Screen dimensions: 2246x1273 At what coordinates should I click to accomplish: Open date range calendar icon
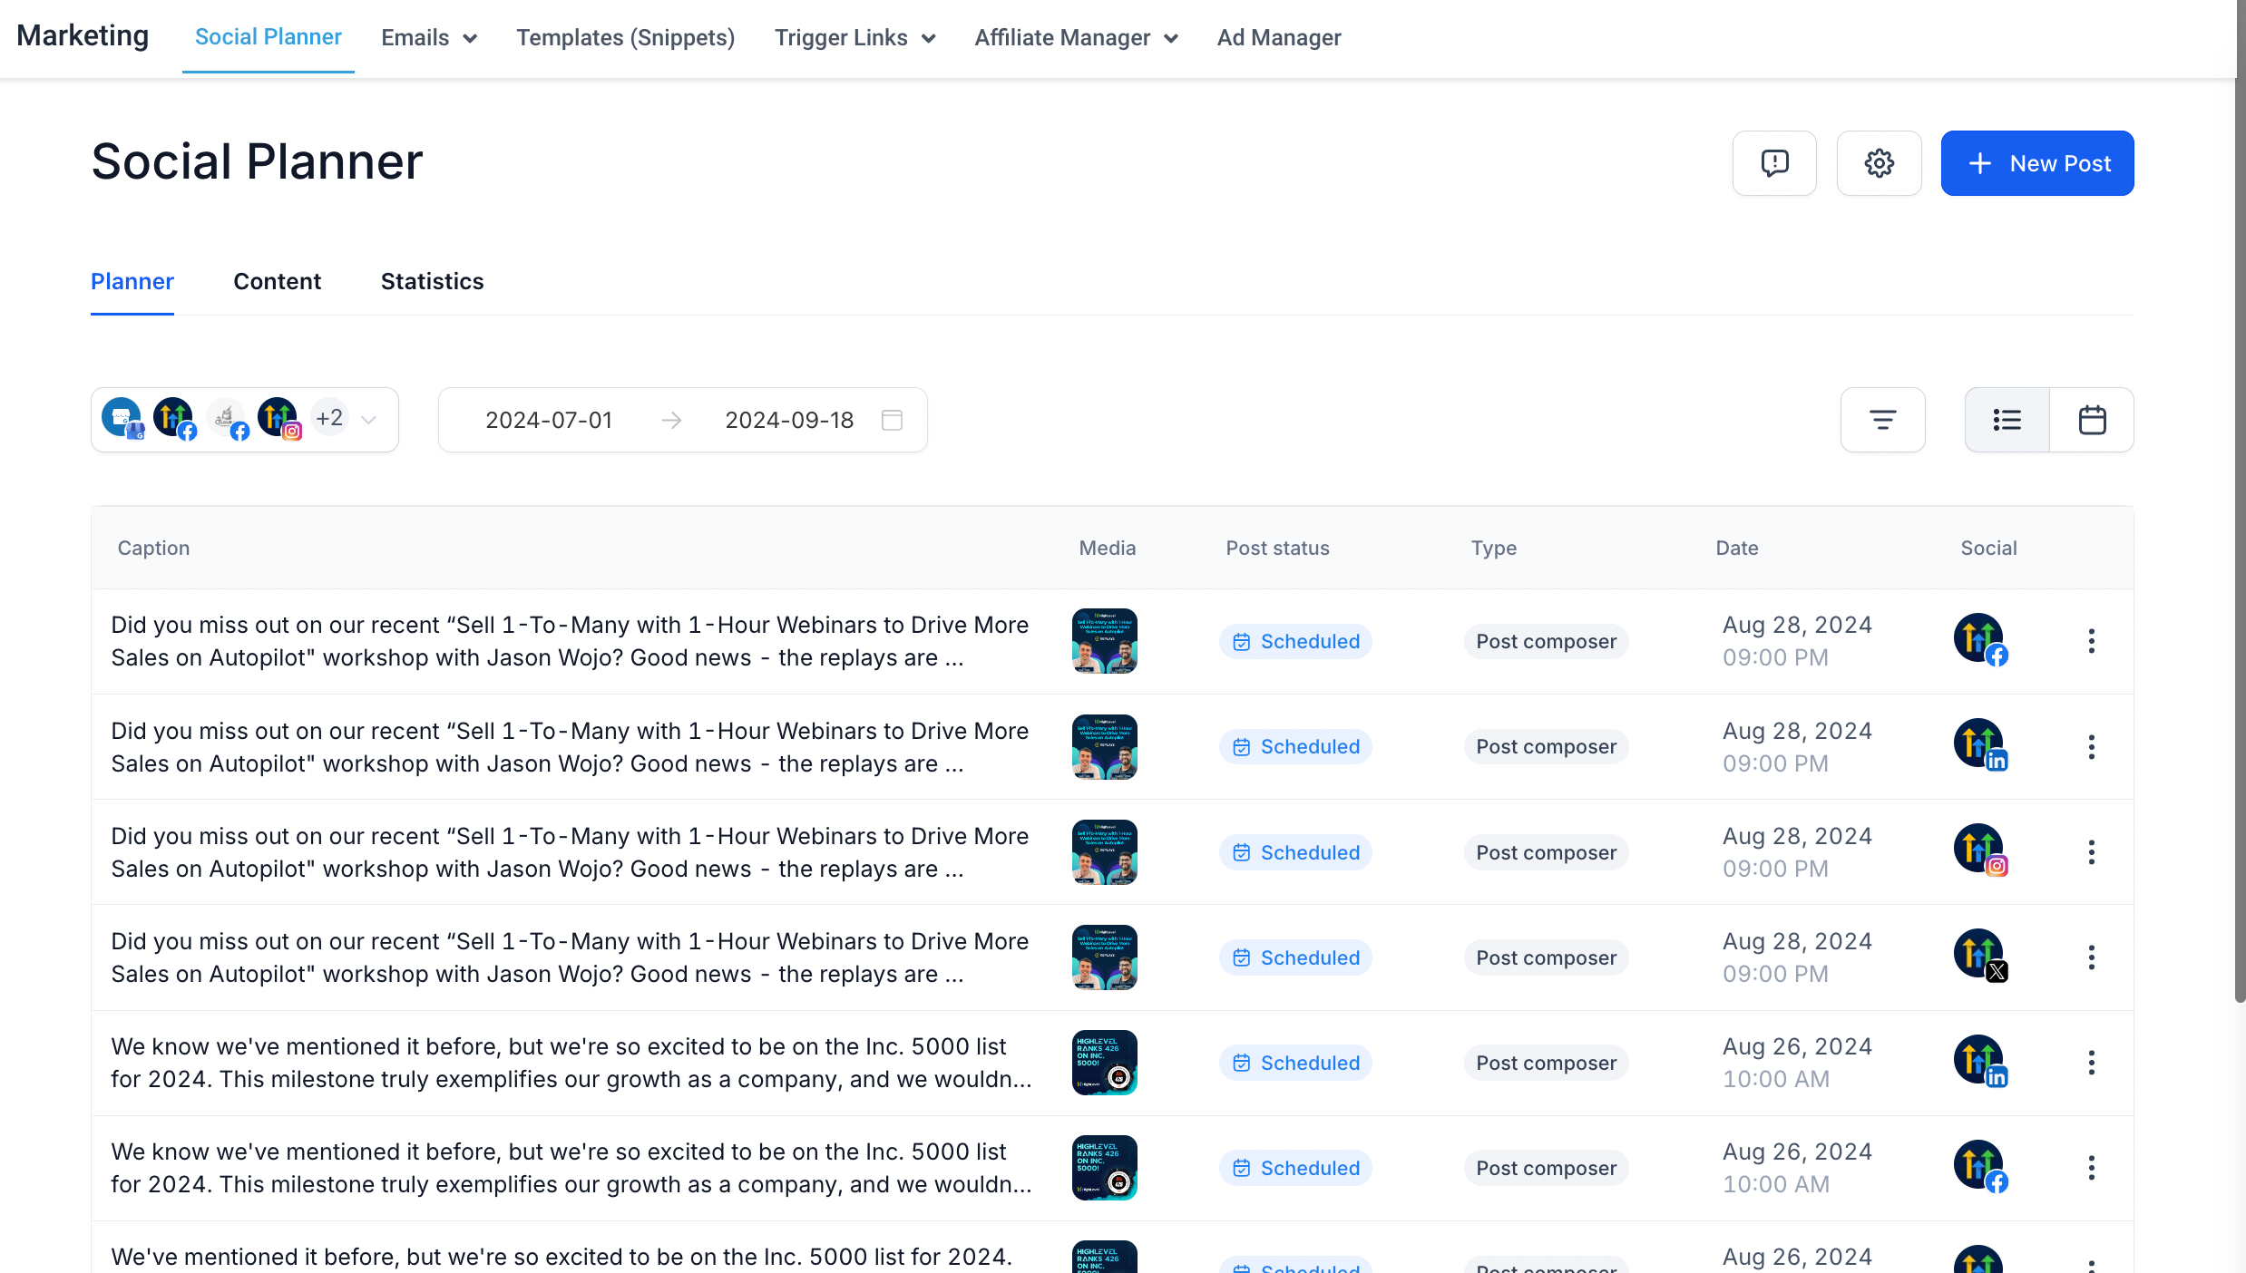[892, 420]
